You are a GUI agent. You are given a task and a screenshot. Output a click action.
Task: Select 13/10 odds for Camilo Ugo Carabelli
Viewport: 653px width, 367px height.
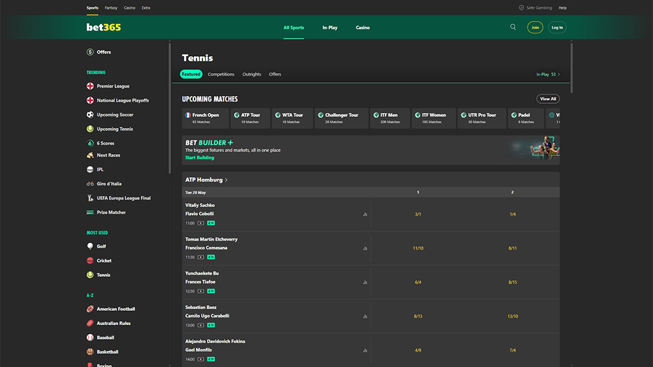[x=513, y=316]
